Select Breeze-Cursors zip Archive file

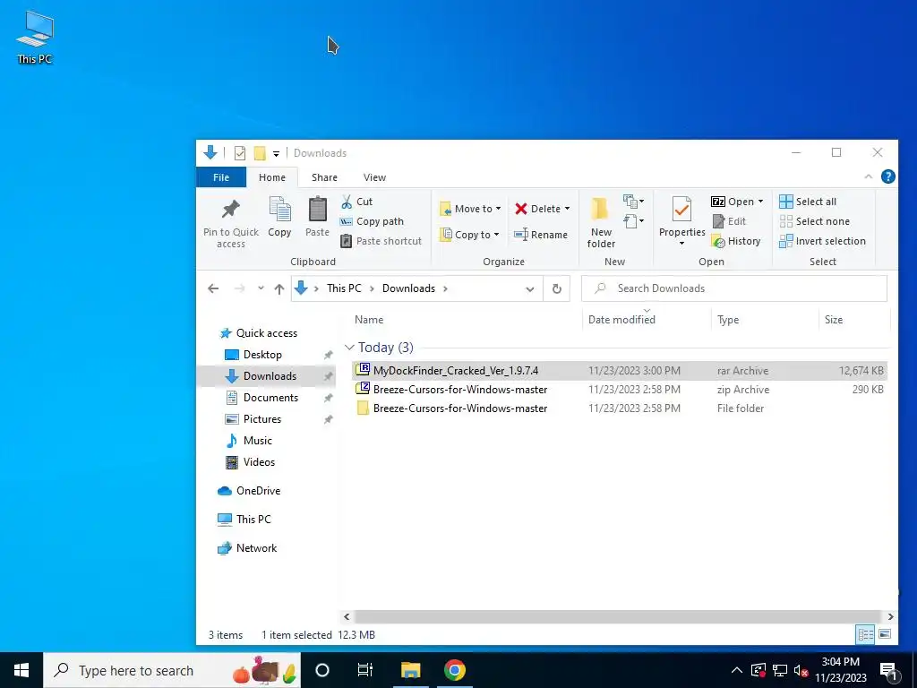[x=620, y=390]
